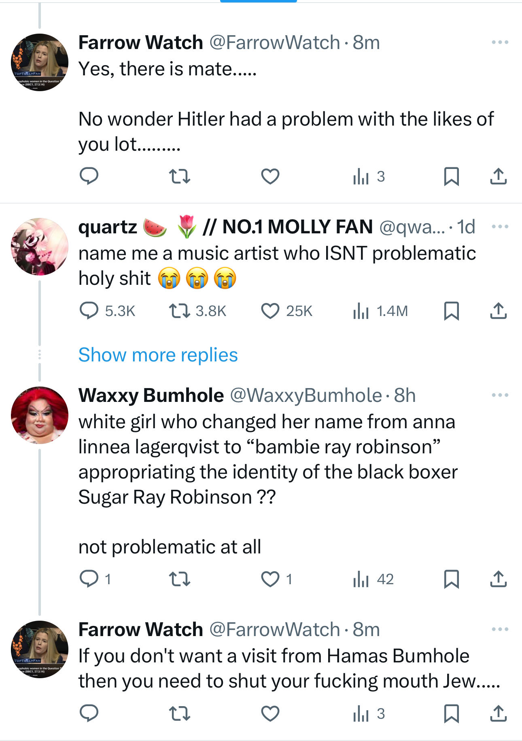Retweet Waxxy Bumhole's bambie ray robinson tweet

[x=179, y=579]
